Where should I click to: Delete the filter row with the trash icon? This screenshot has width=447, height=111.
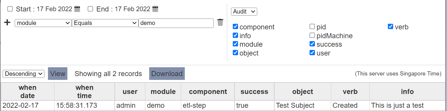pos(220,22)
